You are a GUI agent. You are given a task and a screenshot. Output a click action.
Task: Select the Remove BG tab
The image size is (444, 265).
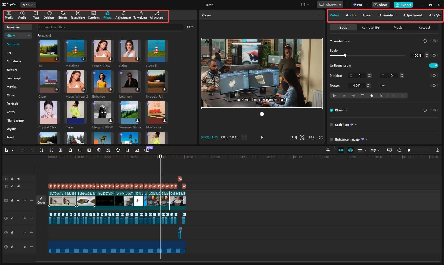(x=370, y=28)
